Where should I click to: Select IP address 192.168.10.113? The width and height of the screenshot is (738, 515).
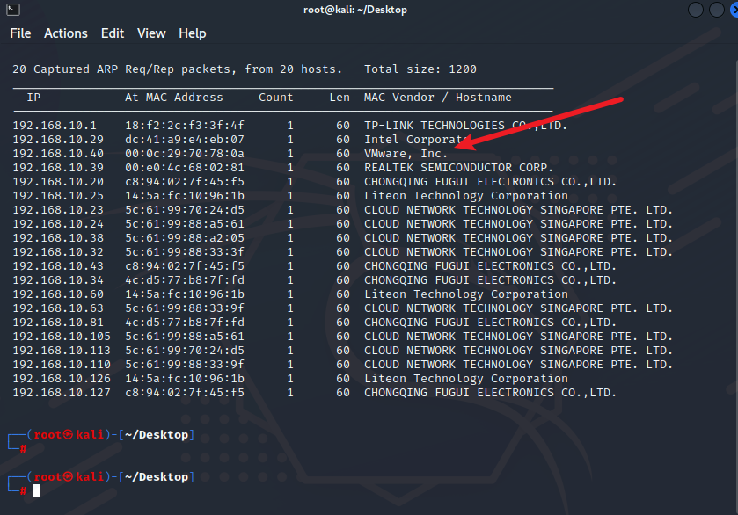pyautogui.click(x=62, y=351)
